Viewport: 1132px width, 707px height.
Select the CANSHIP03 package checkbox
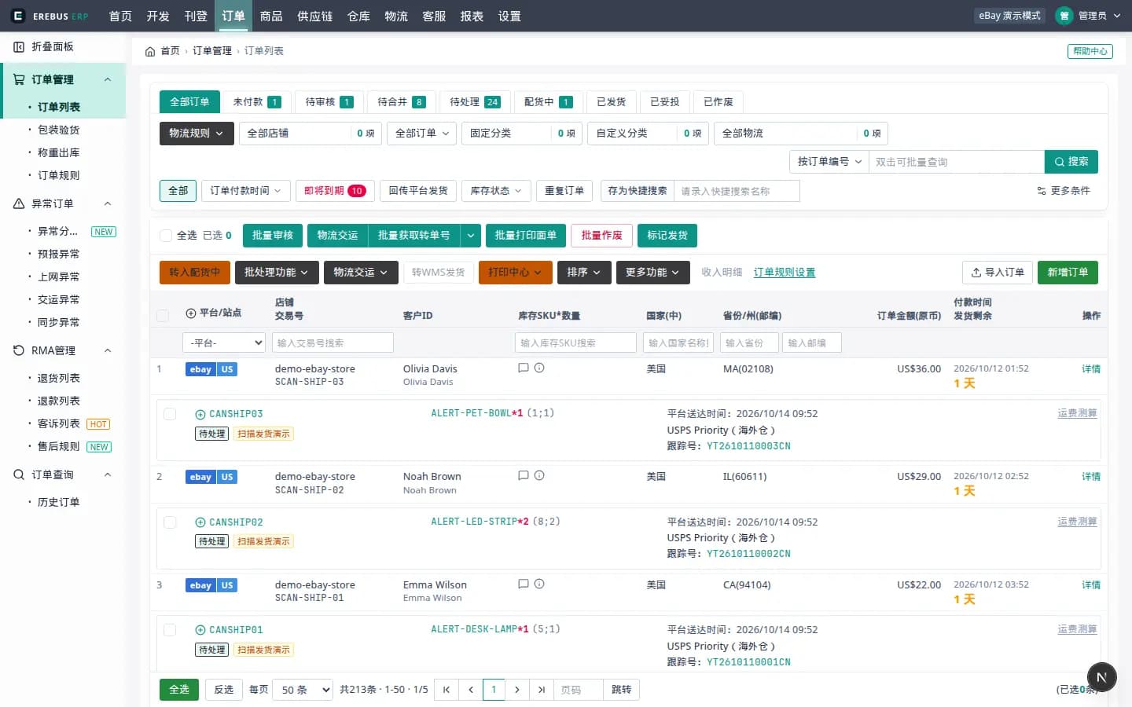coord(170,413)
